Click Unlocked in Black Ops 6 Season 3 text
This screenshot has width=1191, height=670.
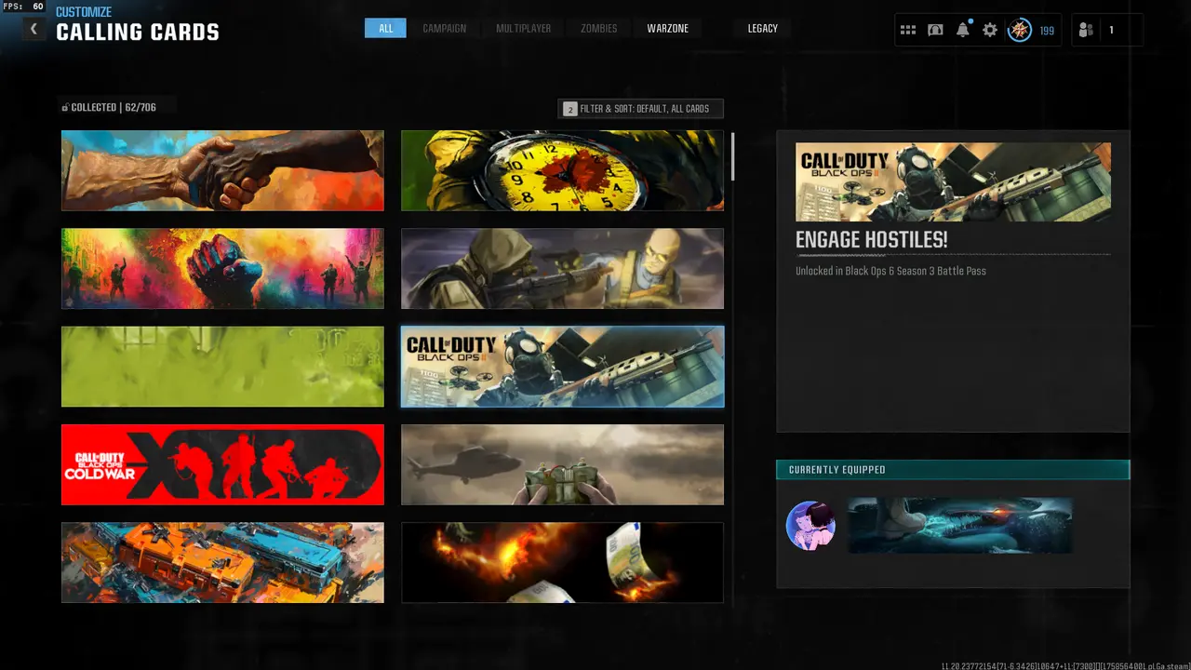[890, 271]
